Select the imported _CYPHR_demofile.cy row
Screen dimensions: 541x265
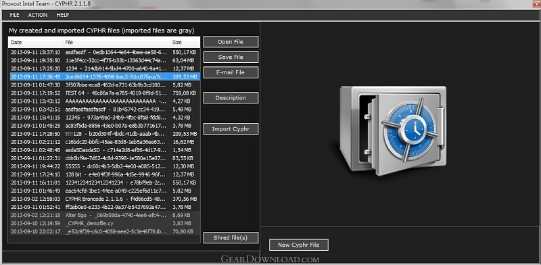pos(104,224)
